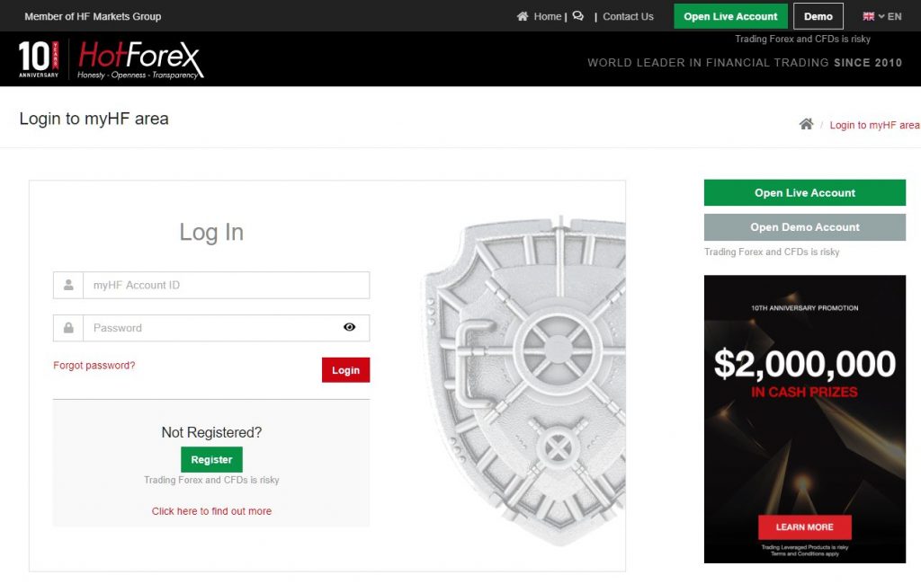Image resolution: width=921 pixels, height=584 pixels.
Task: Click the Open Demo Account button
Action: point(805,227)
